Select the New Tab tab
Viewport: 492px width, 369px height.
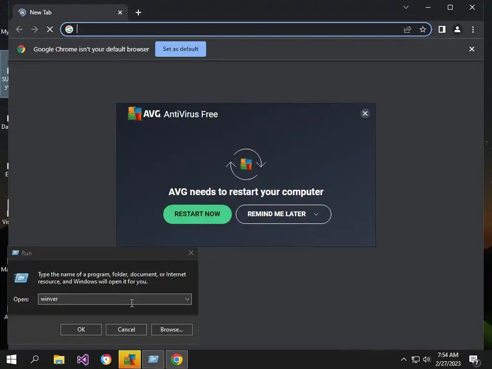point(70,12)
